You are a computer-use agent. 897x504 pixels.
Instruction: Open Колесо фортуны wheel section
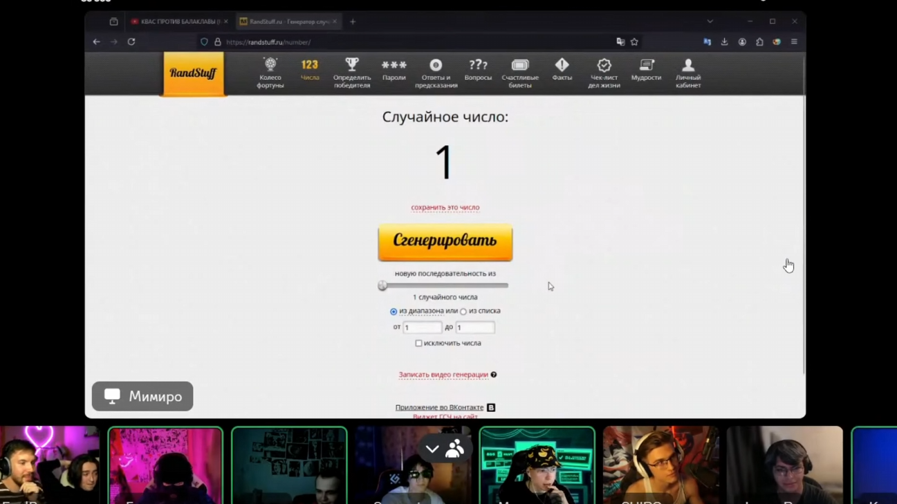click(x=270, y=73)
